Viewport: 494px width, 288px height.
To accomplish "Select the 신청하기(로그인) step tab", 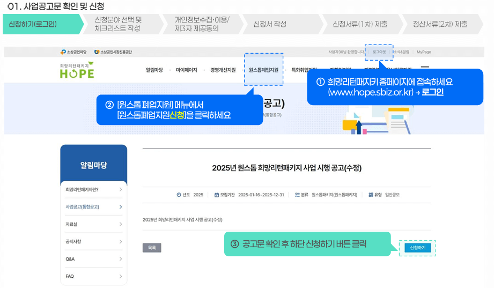I will pyautogui.click(x=42, y=24).
